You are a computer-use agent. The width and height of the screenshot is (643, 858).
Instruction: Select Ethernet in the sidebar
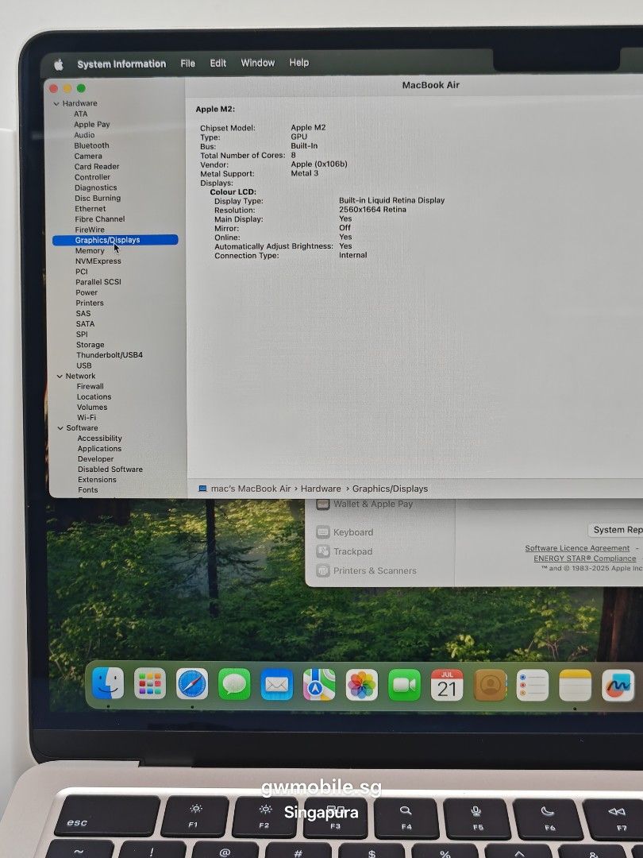click(x=90, y=208)
